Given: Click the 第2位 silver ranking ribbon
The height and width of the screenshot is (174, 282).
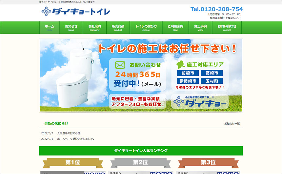Looking at the screenshot, I should pos(140,163).
